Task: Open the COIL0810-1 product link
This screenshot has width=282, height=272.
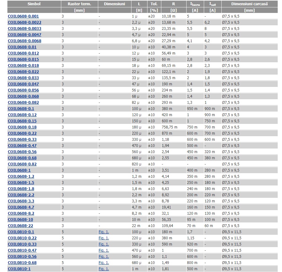Action: (x=19, y=269)
